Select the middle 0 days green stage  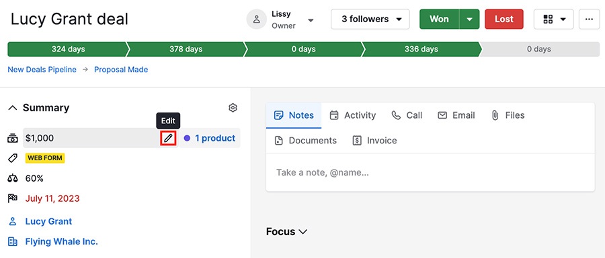tap(304, 49)
